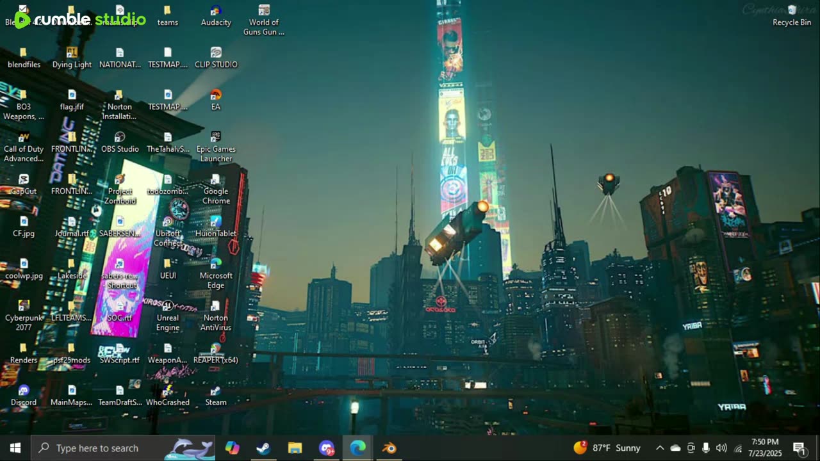Launch the EA app shortcut

(216, 100)
